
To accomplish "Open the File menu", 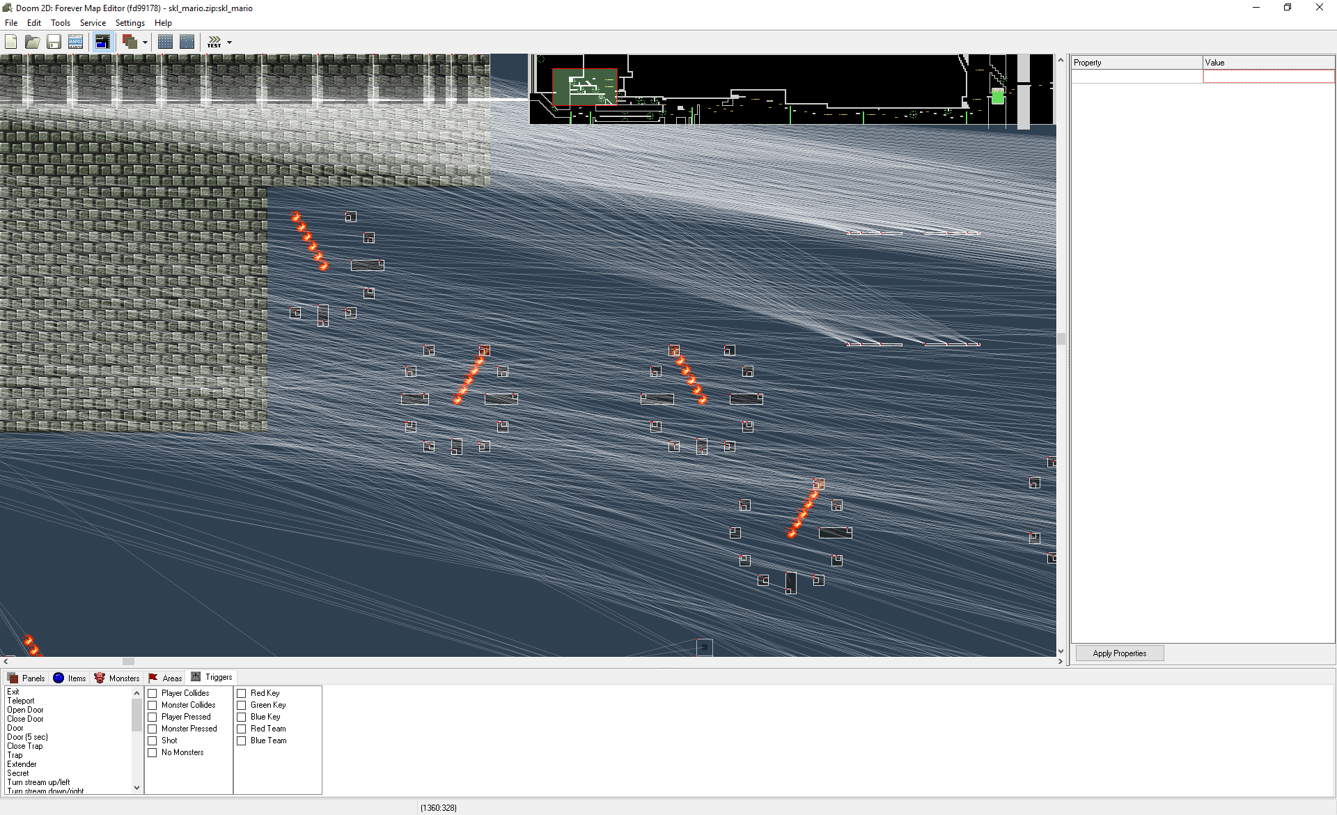I will tap(11, 23).
